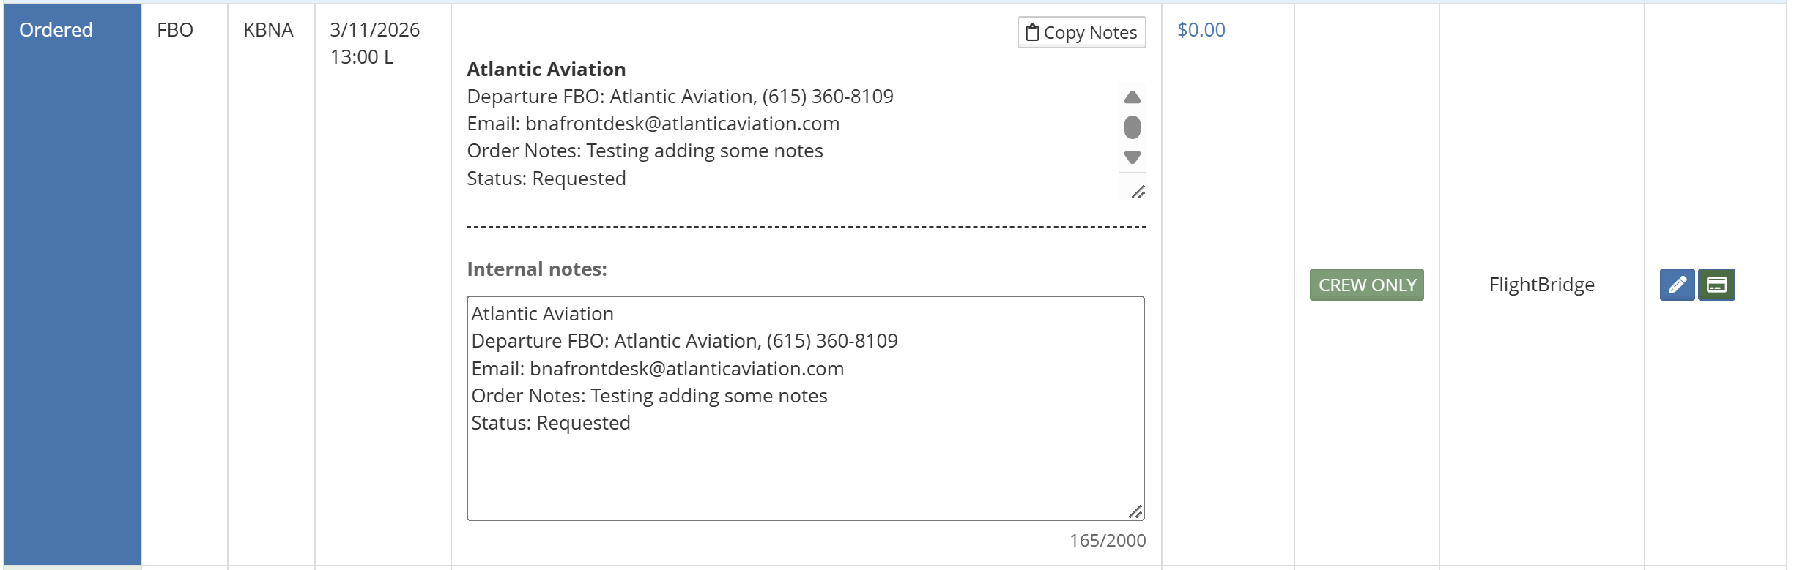Screen dimensions: 1794x570
Task: Click the Internal notes label
Action: [537, 269]
